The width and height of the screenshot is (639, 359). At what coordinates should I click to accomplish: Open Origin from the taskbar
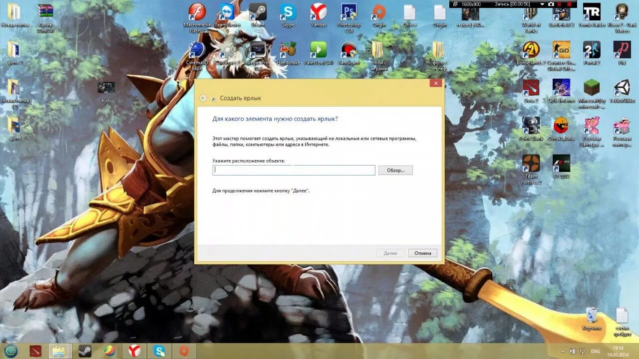point(184,351)
